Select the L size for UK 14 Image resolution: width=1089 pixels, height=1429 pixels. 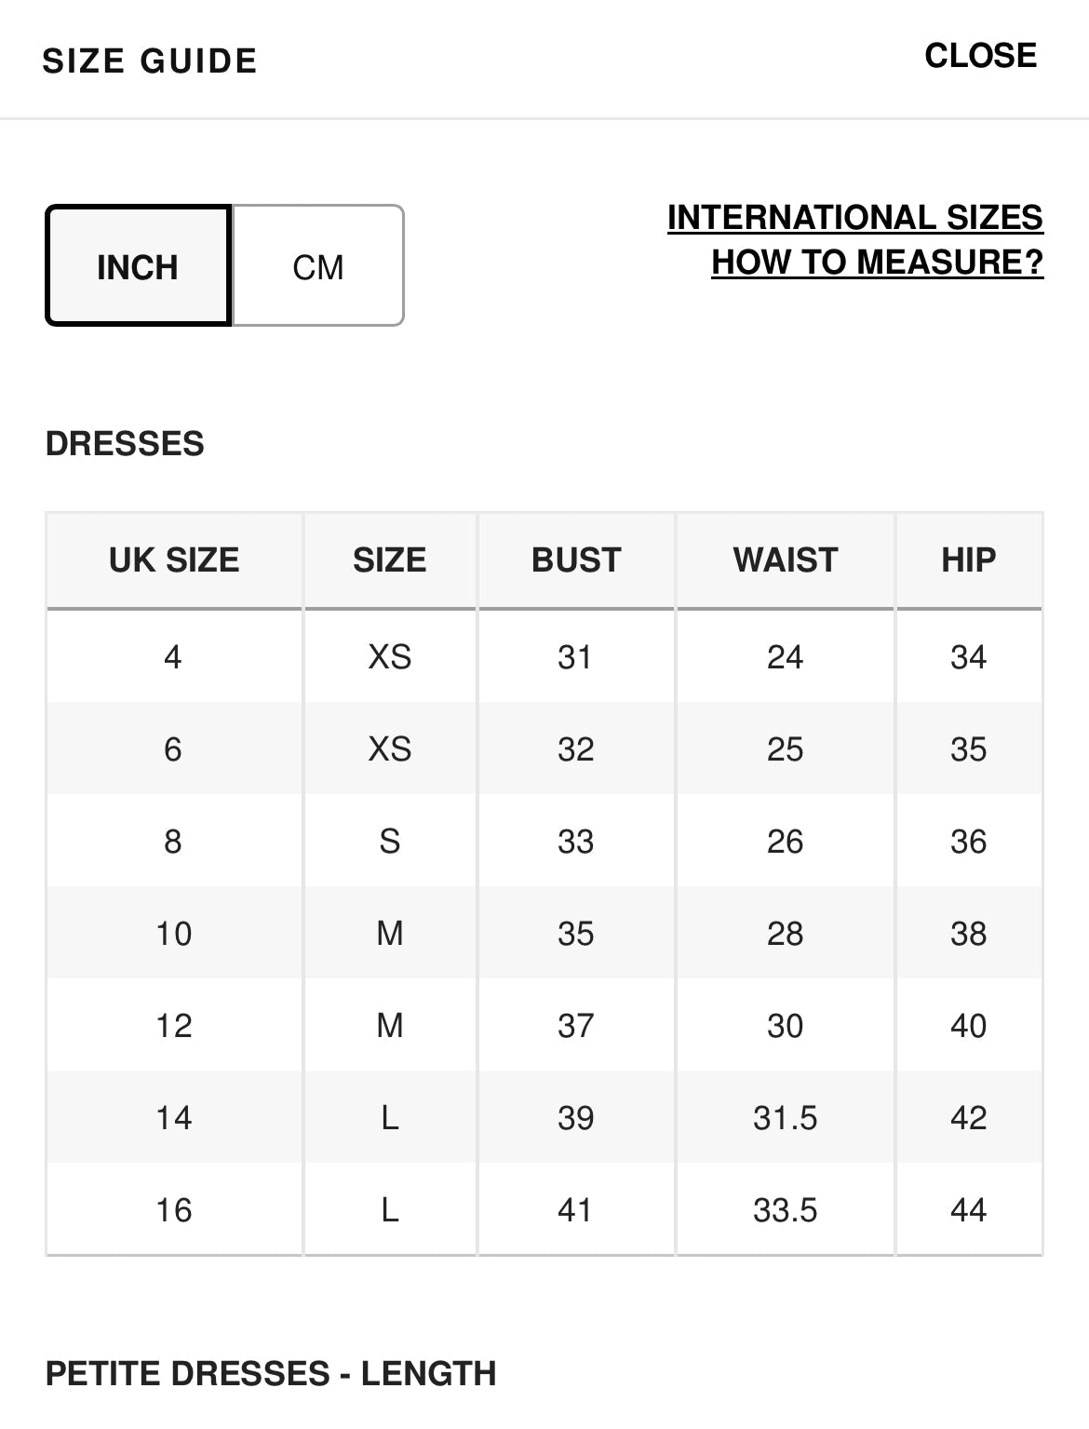(389, 1117)
